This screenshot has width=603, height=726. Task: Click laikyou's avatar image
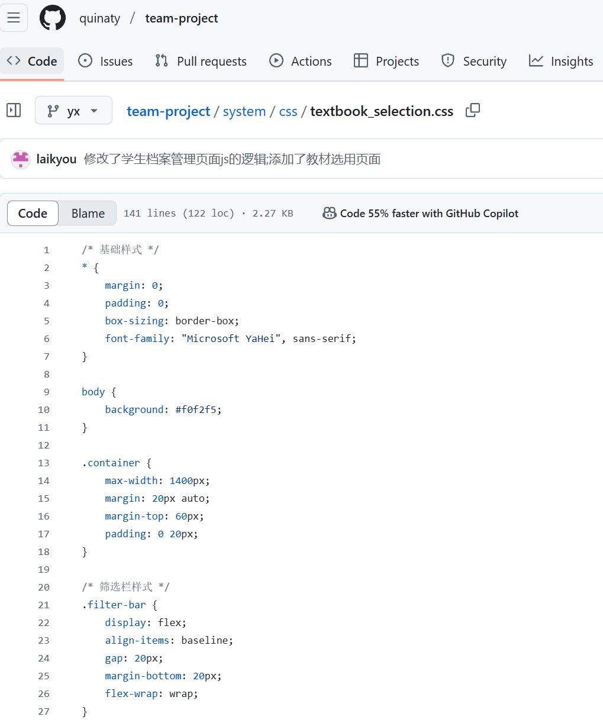pos(21,159)
